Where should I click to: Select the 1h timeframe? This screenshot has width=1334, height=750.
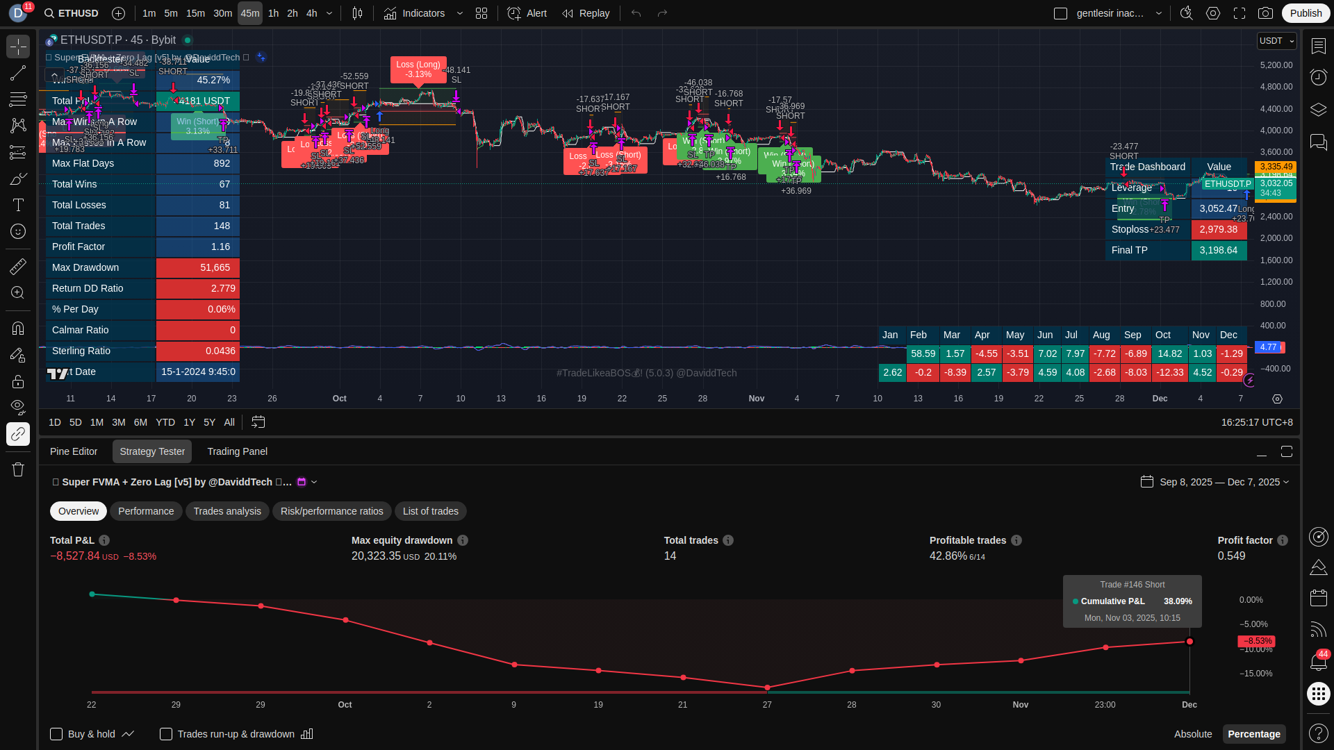pyautogui.click(x=273, y=13)
